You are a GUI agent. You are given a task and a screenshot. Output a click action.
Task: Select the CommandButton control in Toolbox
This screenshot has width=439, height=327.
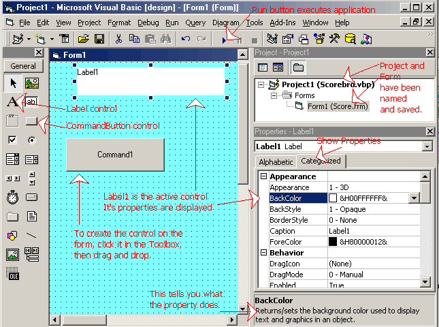click(x=31, y=121)
